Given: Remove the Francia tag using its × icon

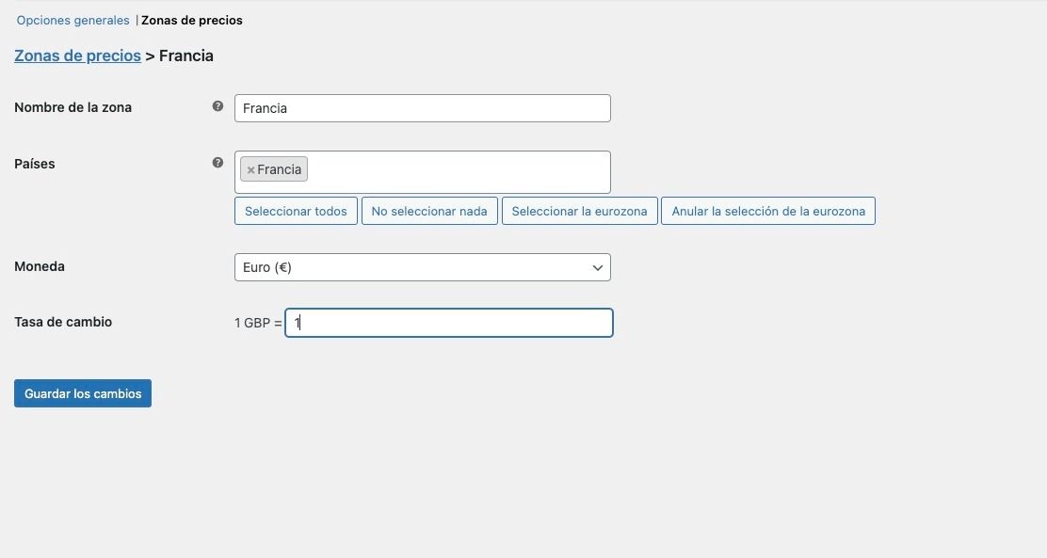Looking at the screenshot, I should pyautogui.click(x=250, y=170).
